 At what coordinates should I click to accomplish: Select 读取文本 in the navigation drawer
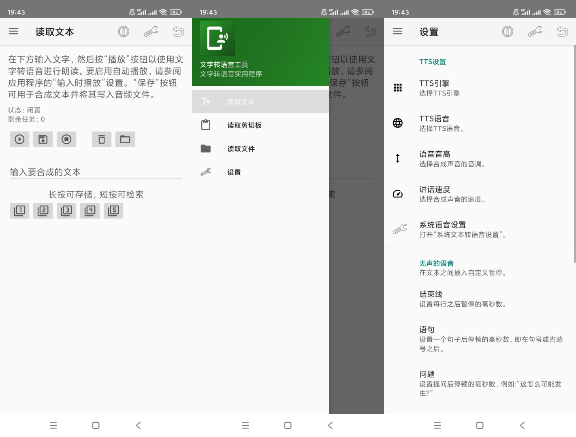260,102
